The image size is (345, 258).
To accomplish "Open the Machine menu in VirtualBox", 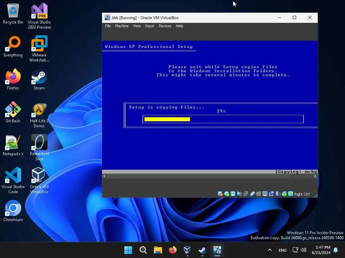I will click(x=122, y=26).
